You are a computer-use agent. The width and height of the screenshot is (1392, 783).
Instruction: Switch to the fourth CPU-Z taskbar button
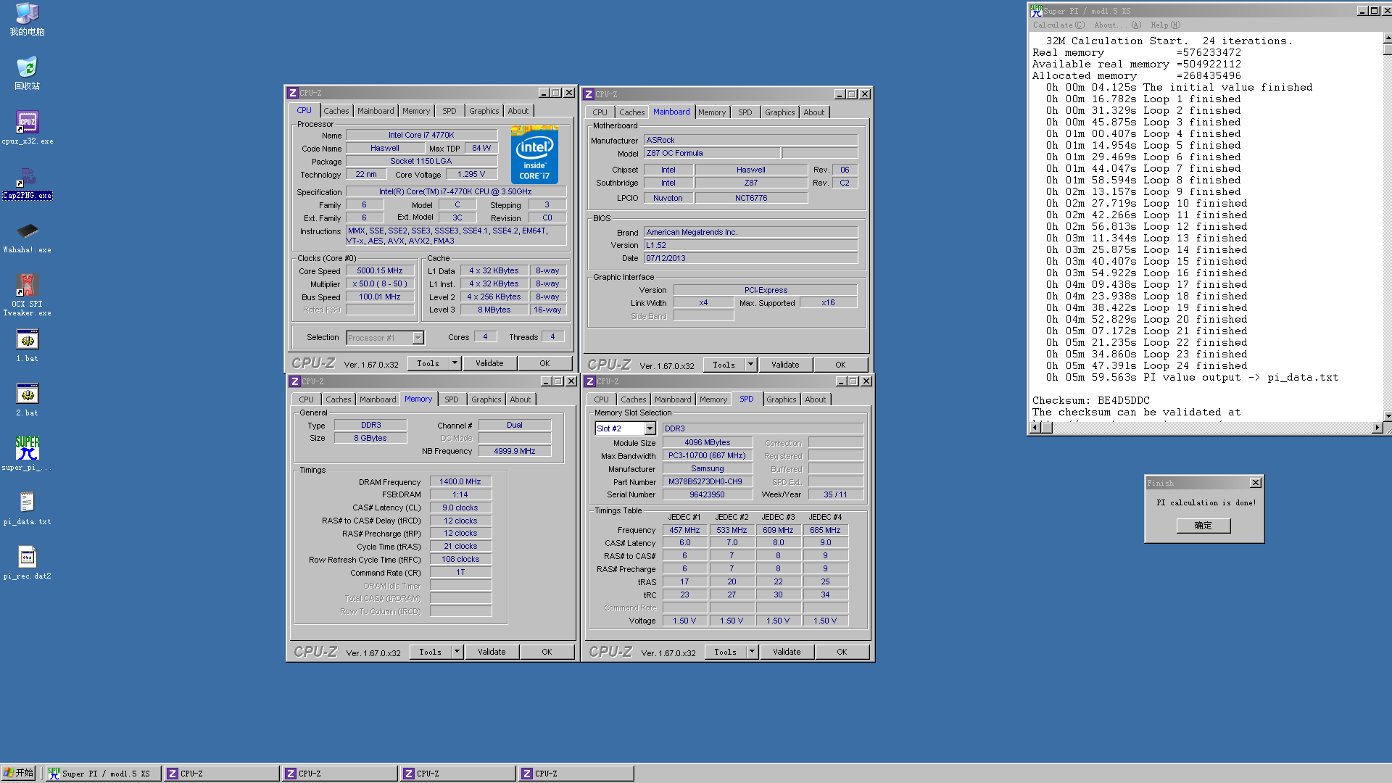point(576,774)
